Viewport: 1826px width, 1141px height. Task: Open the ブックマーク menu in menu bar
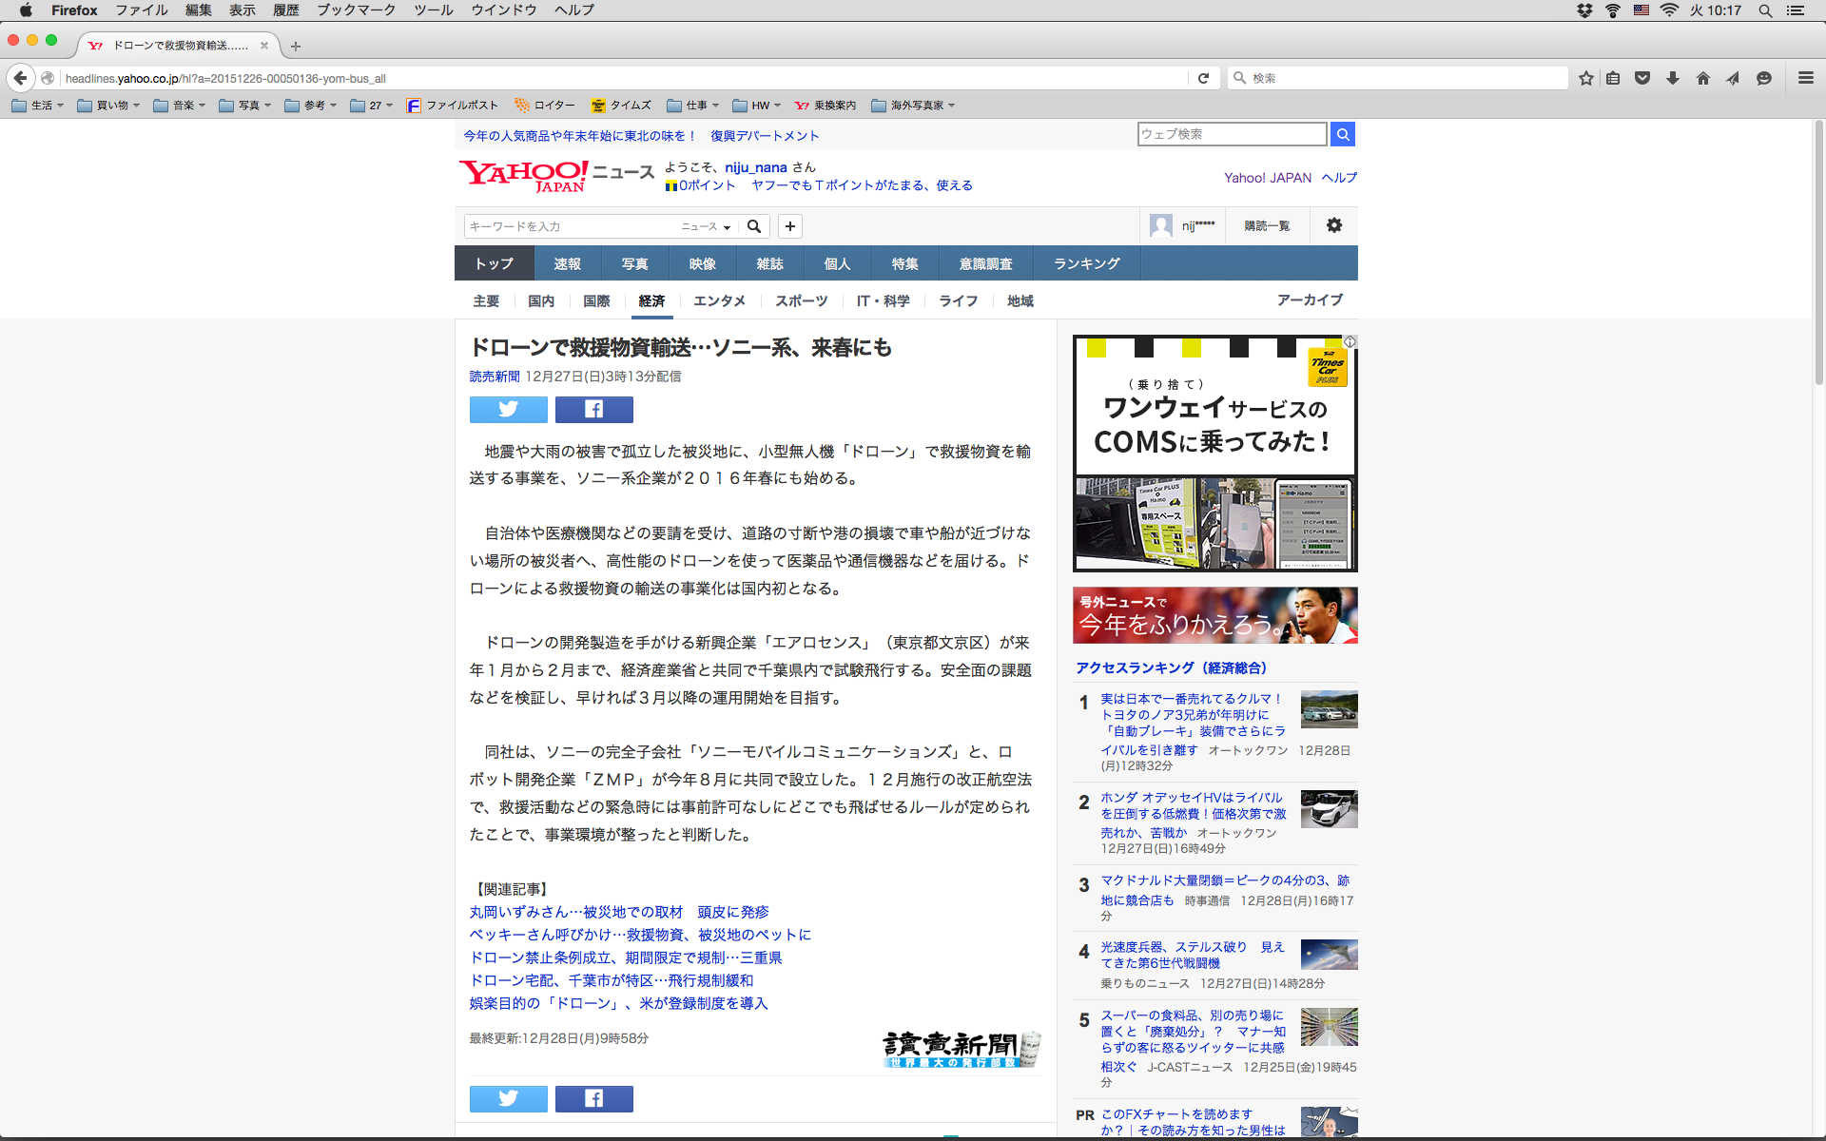[356, 10]
